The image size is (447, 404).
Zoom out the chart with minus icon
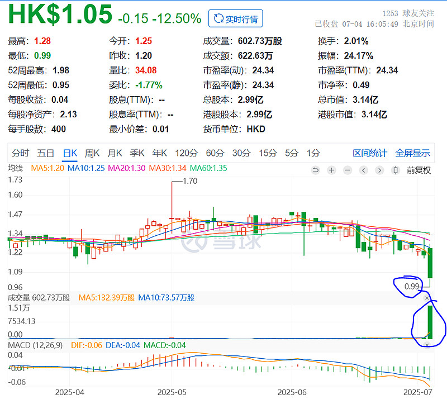click(348, 170)
